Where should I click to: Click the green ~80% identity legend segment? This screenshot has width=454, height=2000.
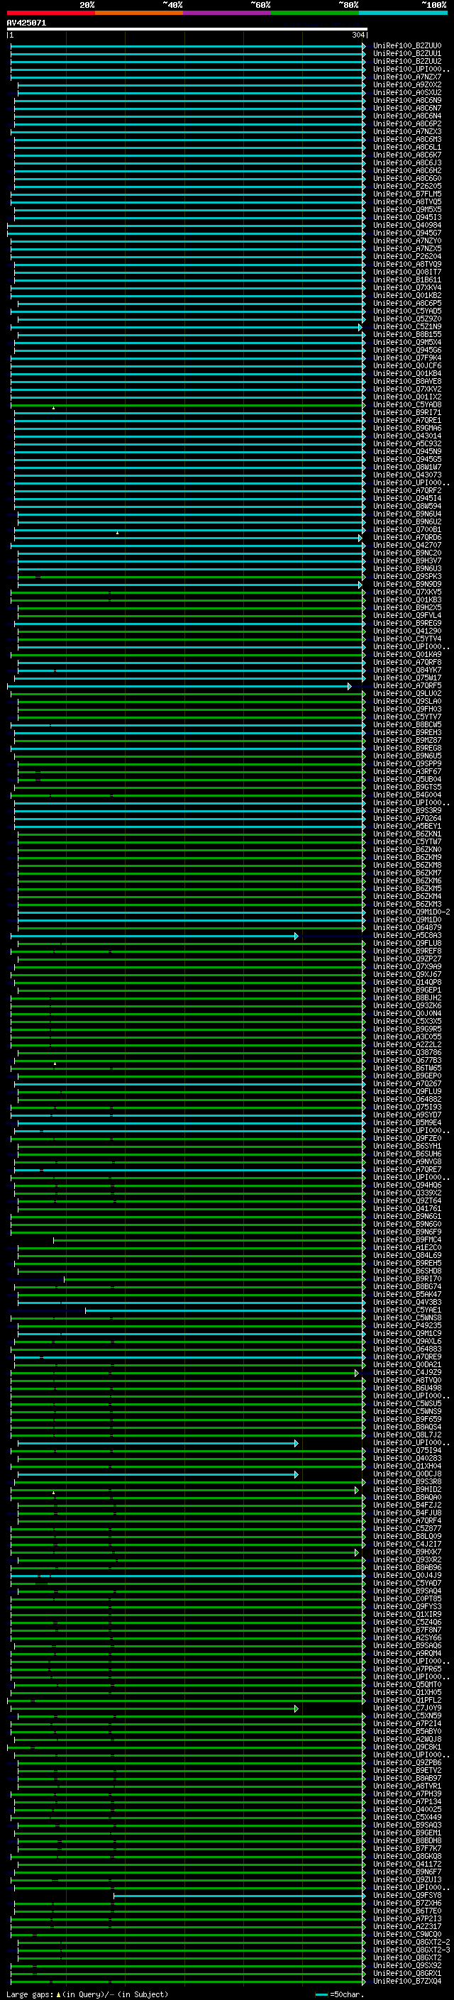tap(315, 13)
